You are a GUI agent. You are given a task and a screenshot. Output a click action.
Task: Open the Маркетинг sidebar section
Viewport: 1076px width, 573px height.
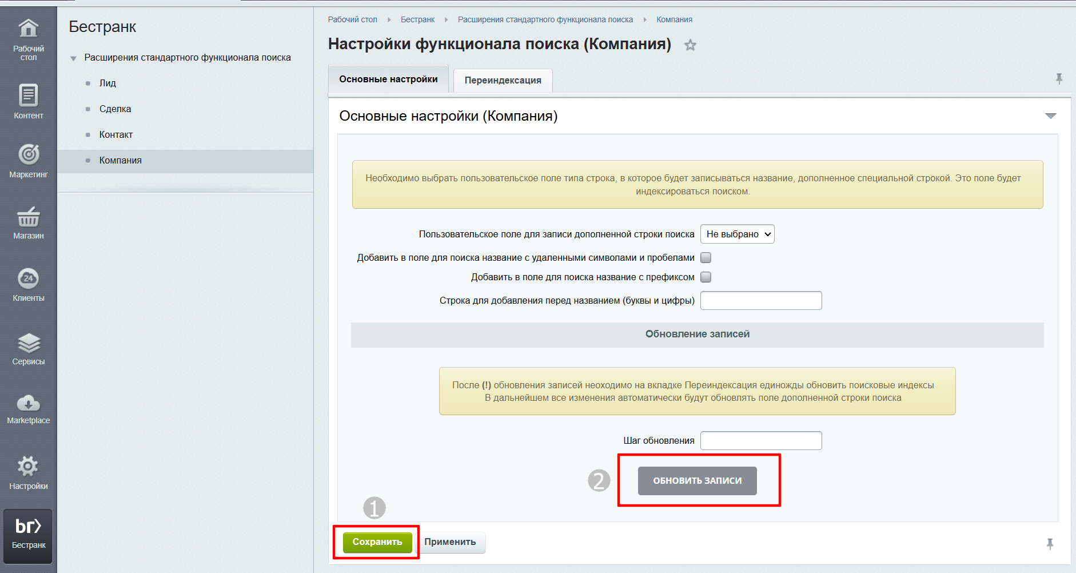(x=28, y=155)
